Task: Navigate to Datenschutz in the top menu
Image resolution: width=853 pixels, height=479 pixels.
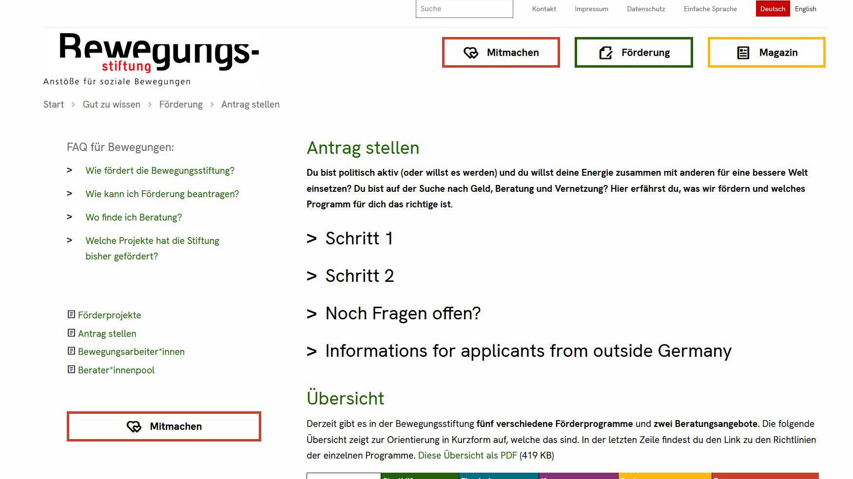Action: 646,8
